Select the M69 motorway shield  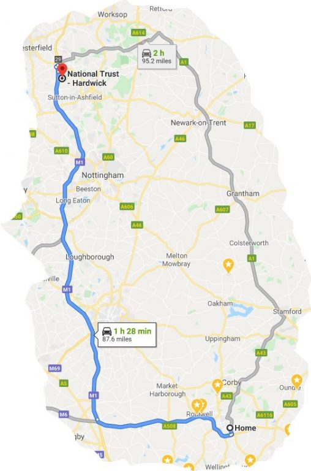click(55, 368)
